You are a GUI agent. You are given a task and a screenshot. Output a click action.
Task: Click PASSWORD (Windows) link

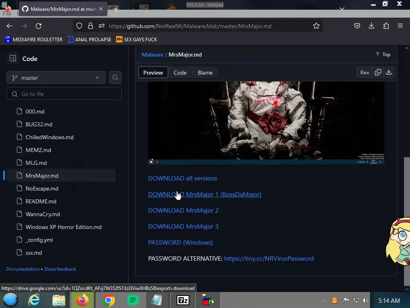tap(181, 242)
